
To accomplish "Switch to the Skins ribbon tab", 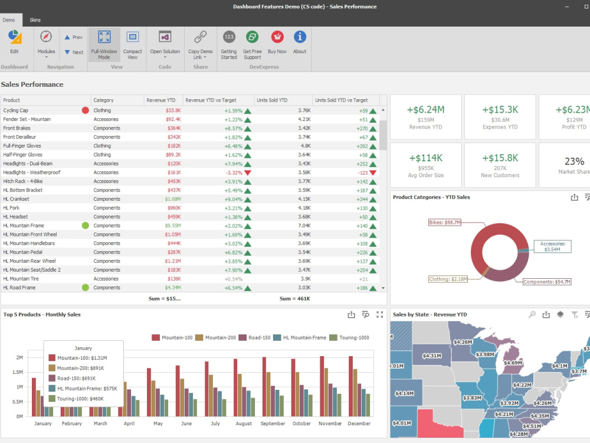I will pyautogui.click(x=35, y=20).
